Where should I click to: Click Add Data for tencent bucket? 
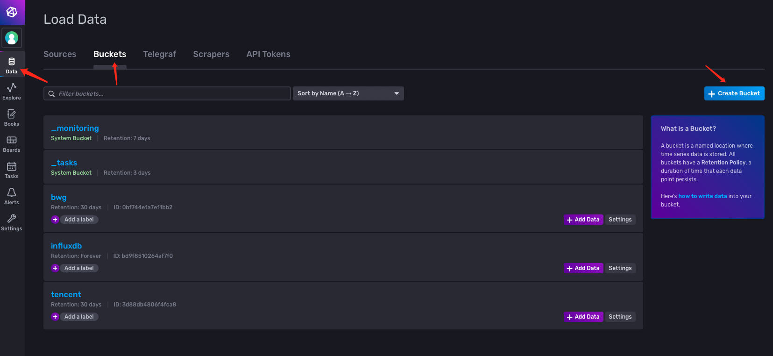(583, 317)
